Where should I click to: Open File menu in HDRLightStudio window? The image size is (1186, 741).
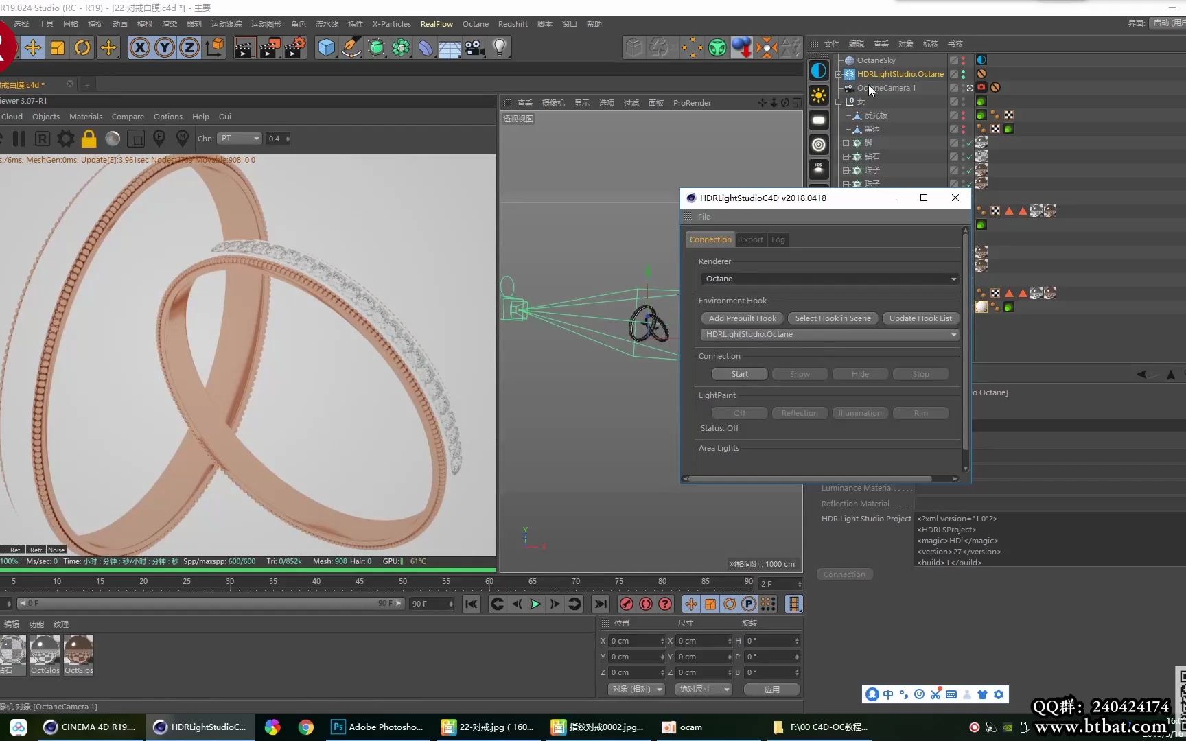click(704, 217)
